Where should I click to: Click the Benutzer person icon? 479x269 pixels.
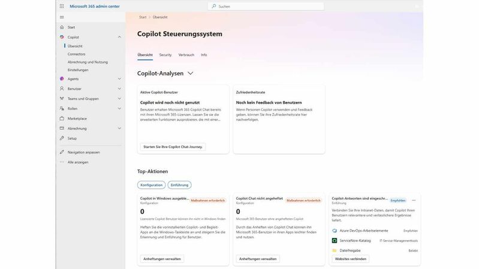coord(62,88)
